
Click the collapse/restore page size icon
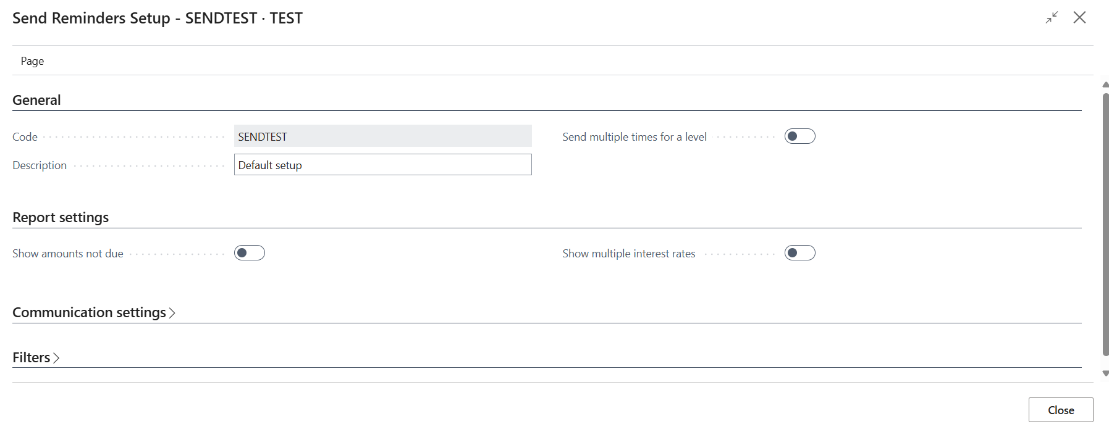tap(1052, 17)
